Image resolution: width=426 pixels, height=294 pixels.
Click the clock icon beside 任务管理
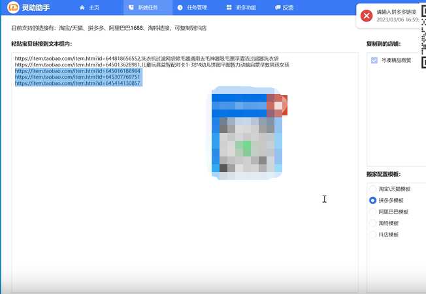[x=180, y=8]
